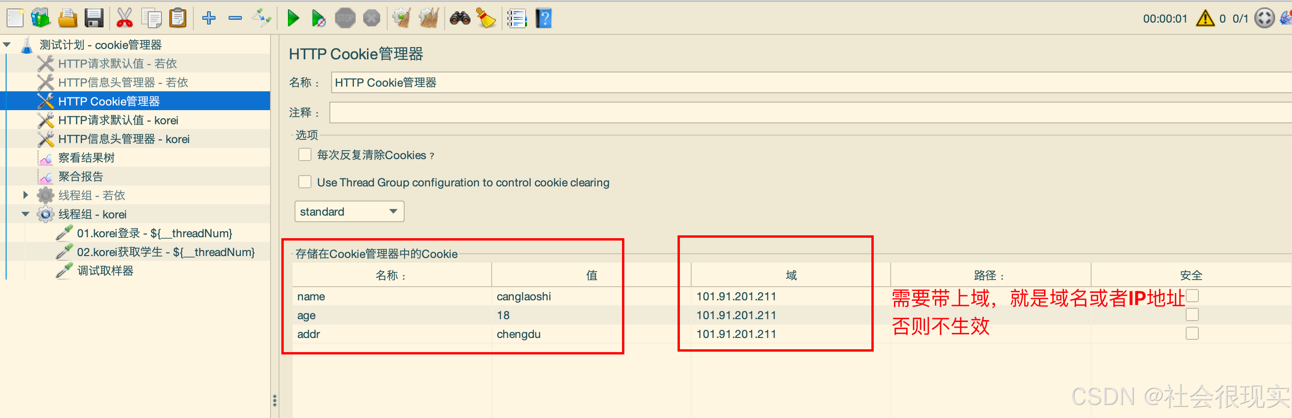This screenshot has width=1292, height=418.
Task: Click the Paste clipboard icon
Action: tap(177, 18)
